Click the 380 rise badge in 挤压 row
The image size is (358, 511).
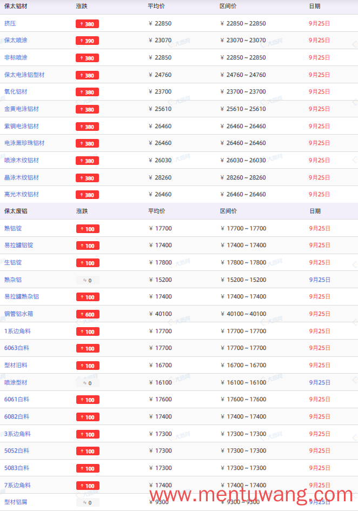pos(88,24)
